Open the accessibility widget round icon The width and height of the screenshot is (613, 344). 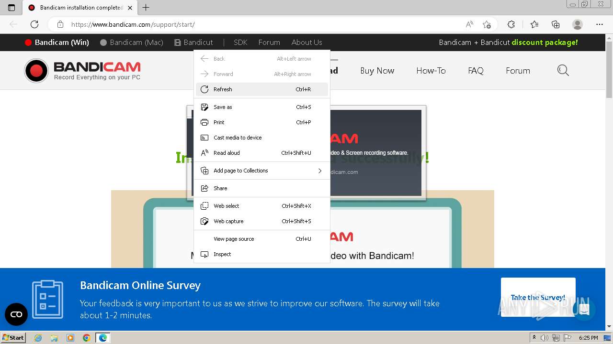pyautogui.click(x=16, y=314)
